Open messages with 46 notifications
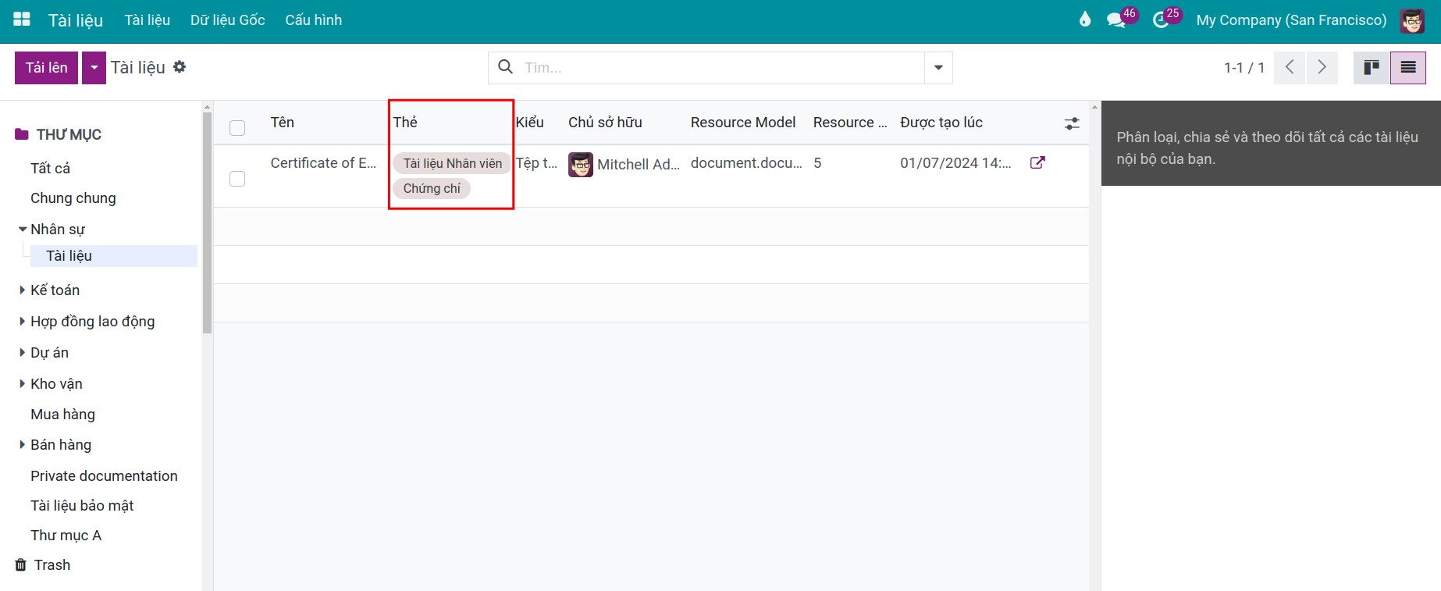The height and width of the screenshot is (591, 1441). tap(1116, 20)
